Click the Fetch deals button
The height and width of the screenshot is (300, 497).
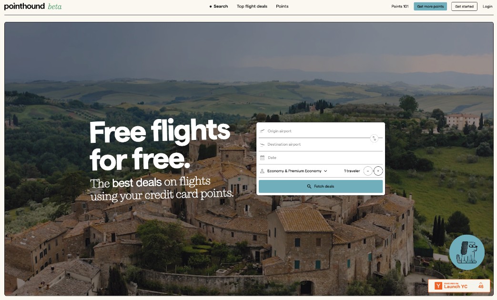(x=321, y=186)
